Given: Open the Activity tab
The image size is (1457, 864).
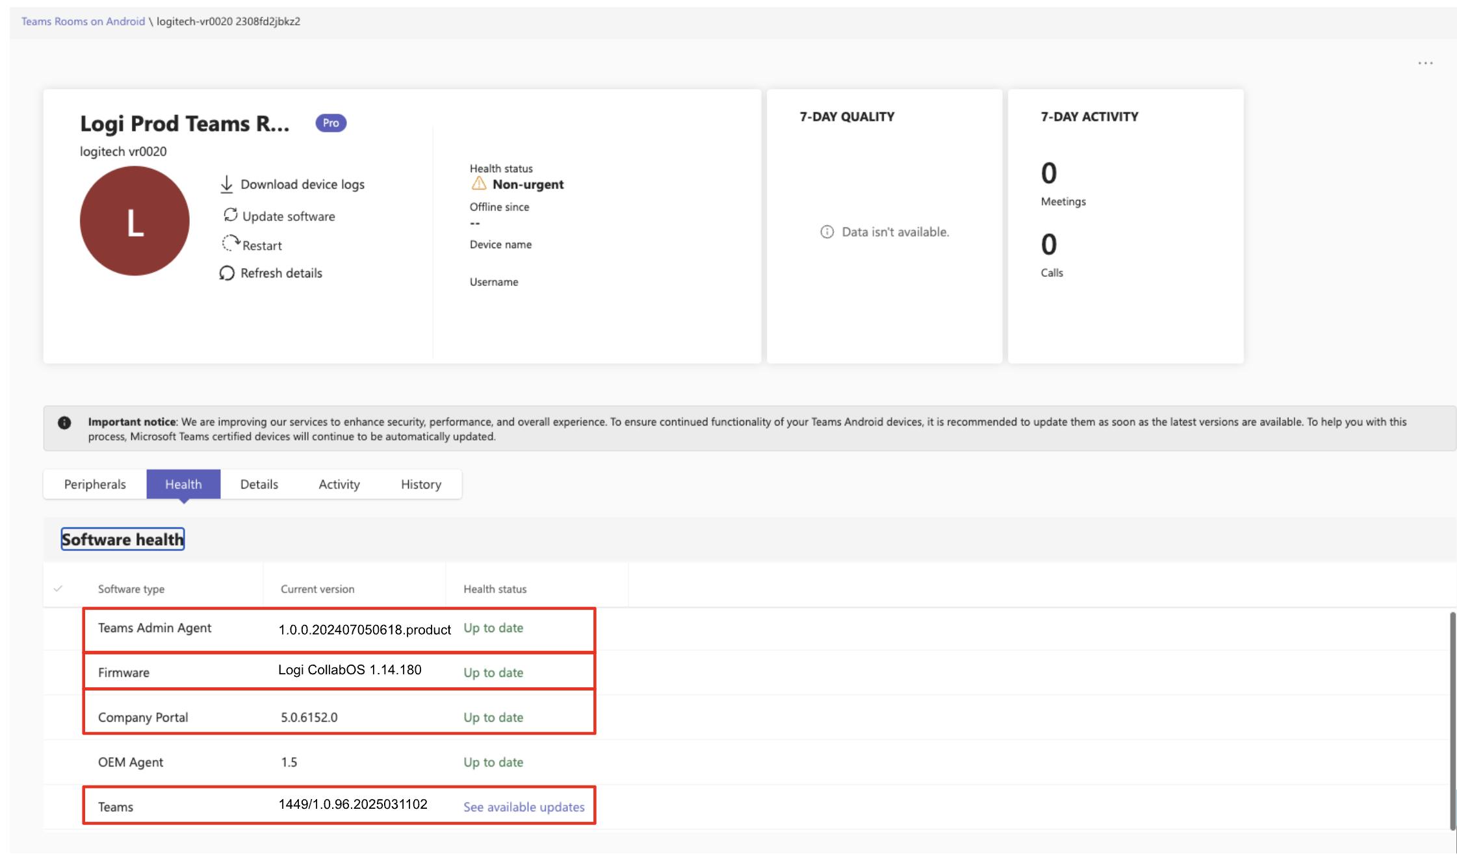Looking at the screenshot, I should [x=339, y=485].
